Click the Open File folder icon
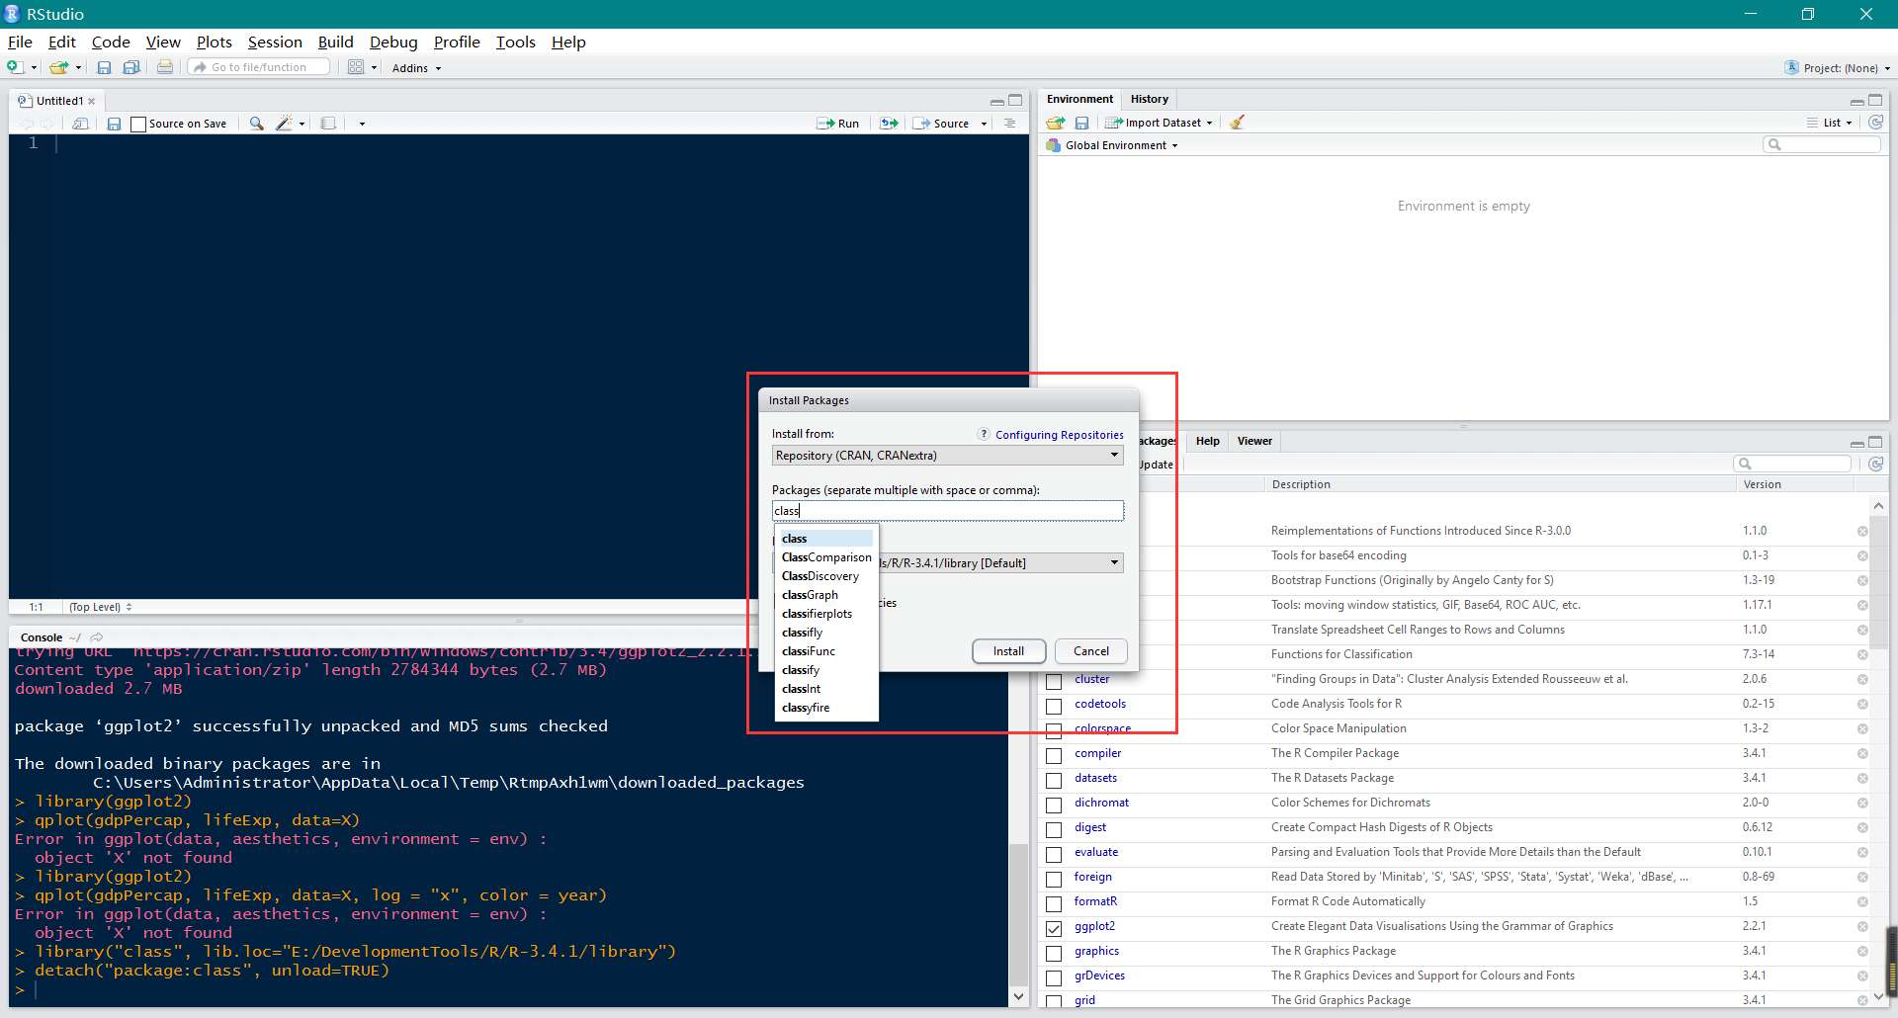 [59, 67]
